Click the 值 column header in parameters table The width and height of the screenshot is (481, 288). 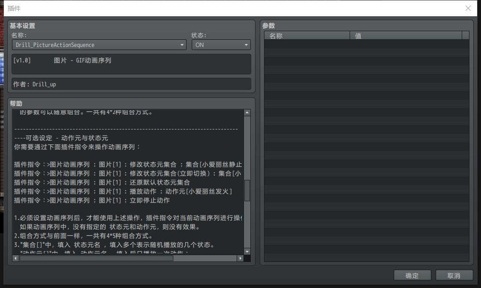pyautogui.click(x=406, y=35)
